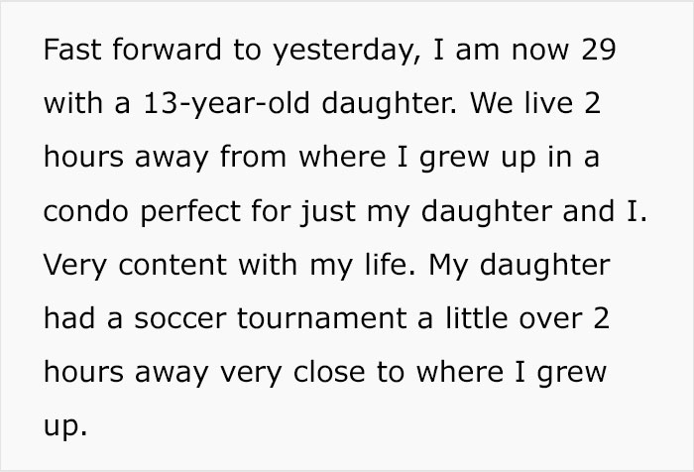Click the word "perfect"
The height and width of the screenshot is (472, 694).
(x=190, y=212)
